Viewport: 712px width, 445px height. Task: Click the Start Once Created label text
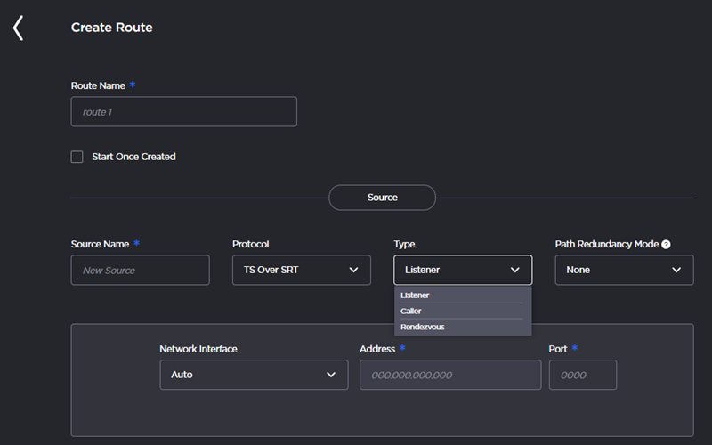click(x=133, y=157)
